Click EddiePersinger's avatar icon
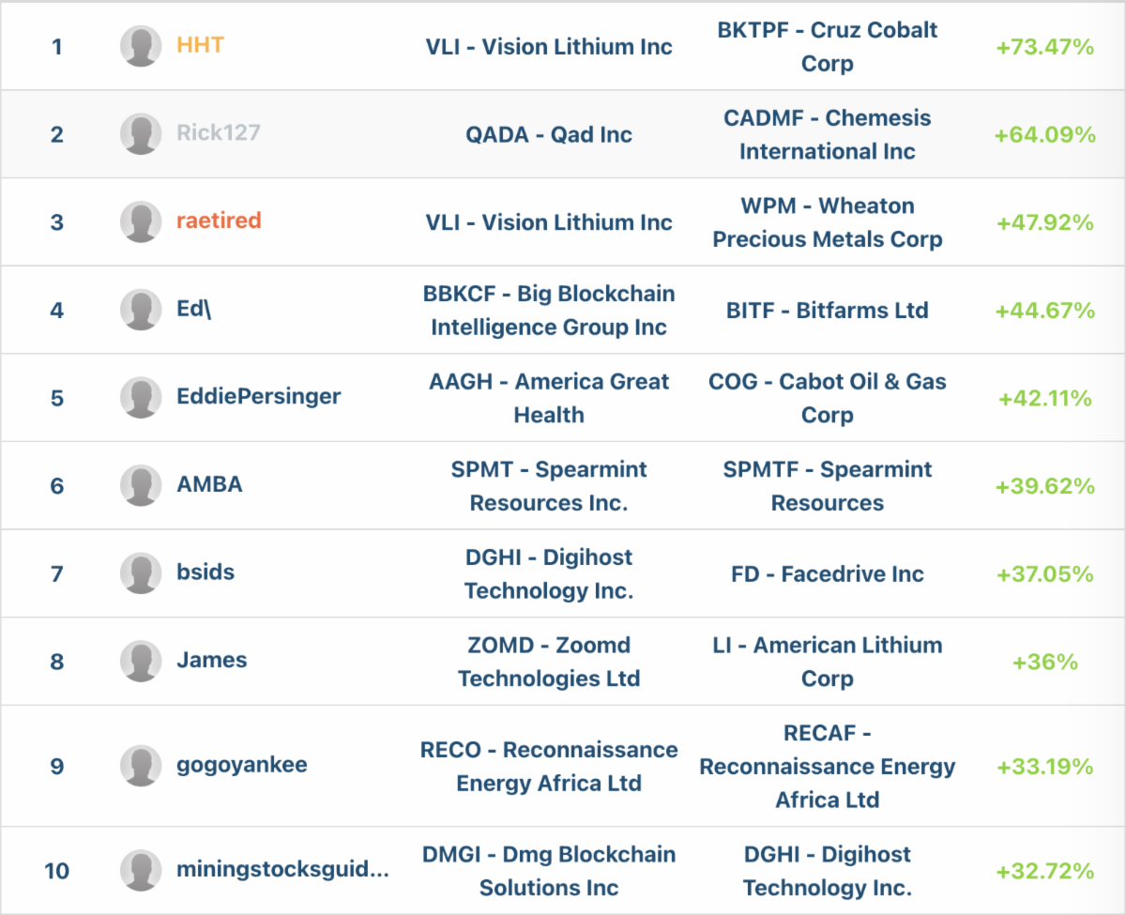Viewport: 1126px width, 915px height. [x=141, y=398]
